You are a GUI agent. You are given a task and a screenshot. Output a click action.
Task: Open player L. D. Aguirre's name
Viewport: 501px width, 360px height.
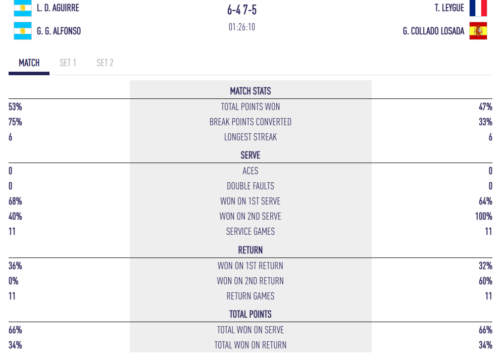click(x=58, y=8)
